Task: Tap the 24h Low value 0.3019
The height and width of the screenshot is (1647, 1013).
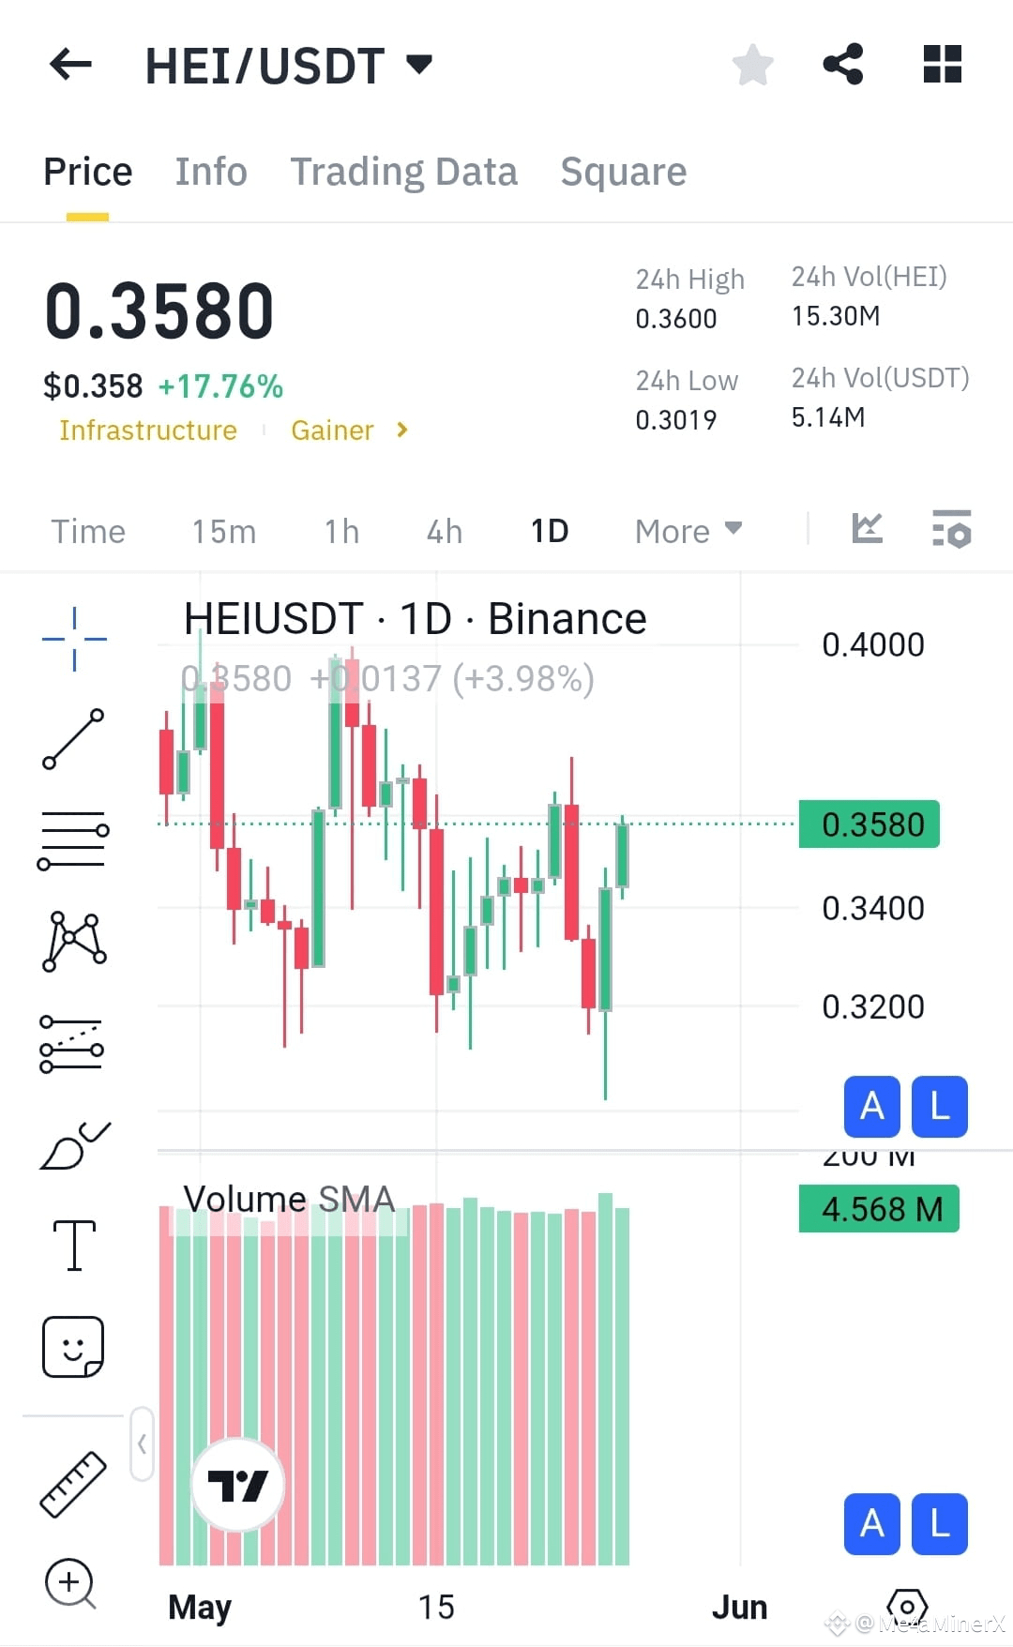Action: 676,420
